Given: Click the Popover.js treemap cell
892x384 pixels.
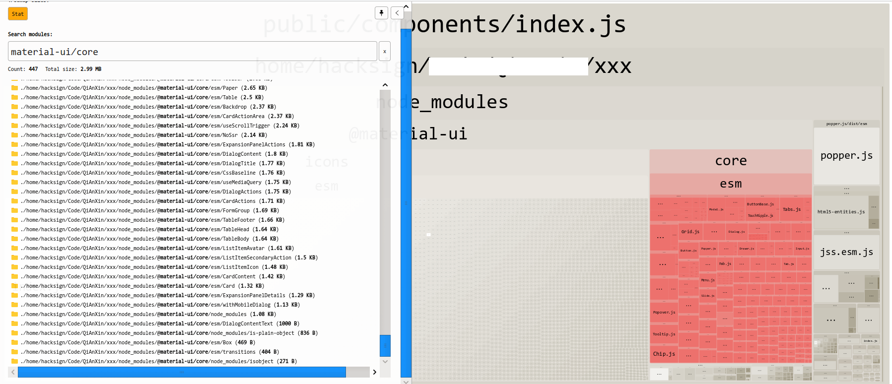Looking at the screenshot, I should [x=664, y=312].
